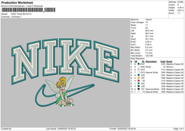
Task: Click code 1113 in the stop sequence
Action: (163, 70)
